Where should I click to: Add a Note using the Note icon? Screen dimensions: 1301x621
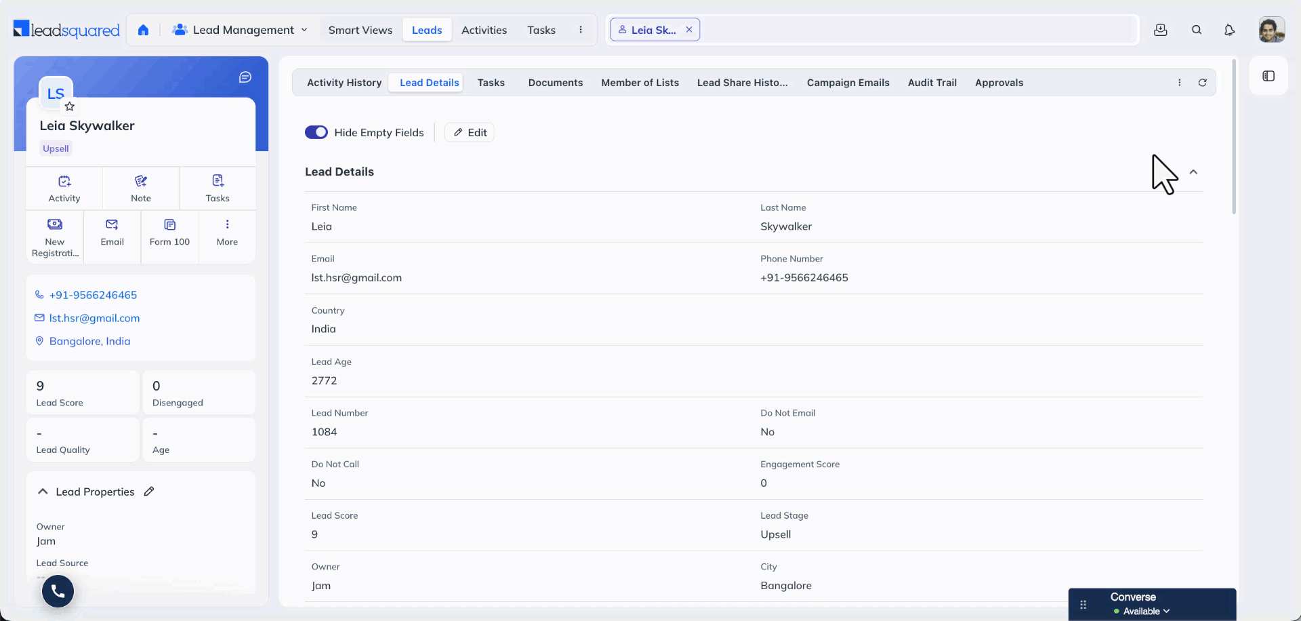click(x=140, y=188)
